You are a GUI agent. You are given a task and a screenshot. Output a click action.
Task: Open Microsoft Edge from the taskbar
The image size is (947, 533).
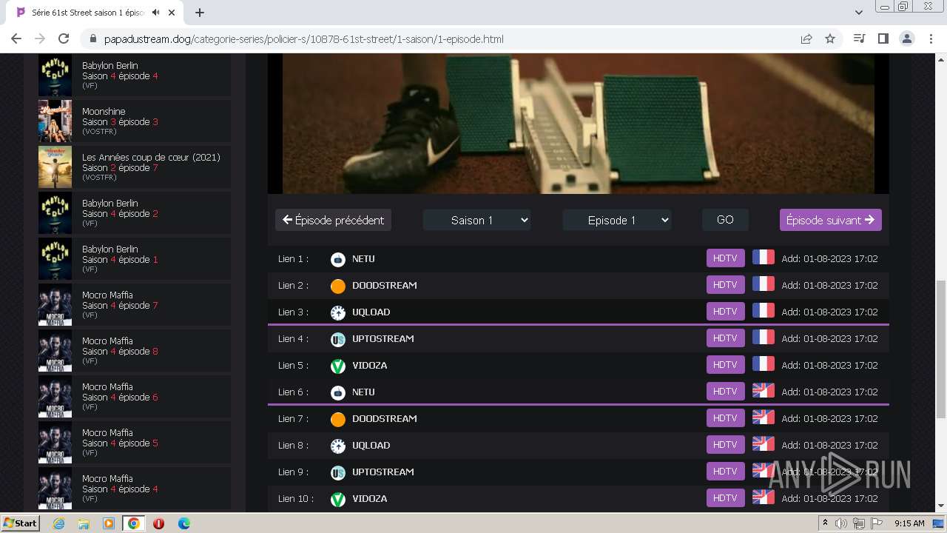[x=183, y=523]
